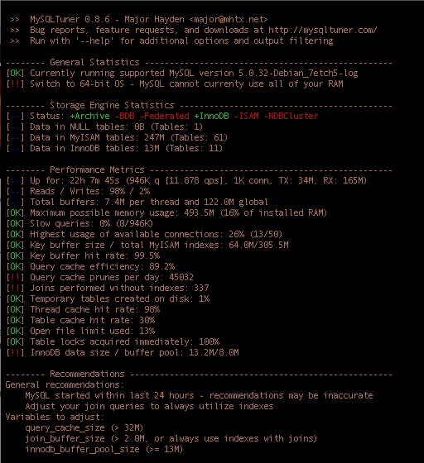Image resolution: width=424 pixels, height=463 pixels.
Task: Click the Recommendations section header
Action: [87, 374]
